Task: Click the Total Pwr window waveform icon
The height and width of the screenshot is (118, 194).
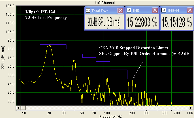Action: 88,11
